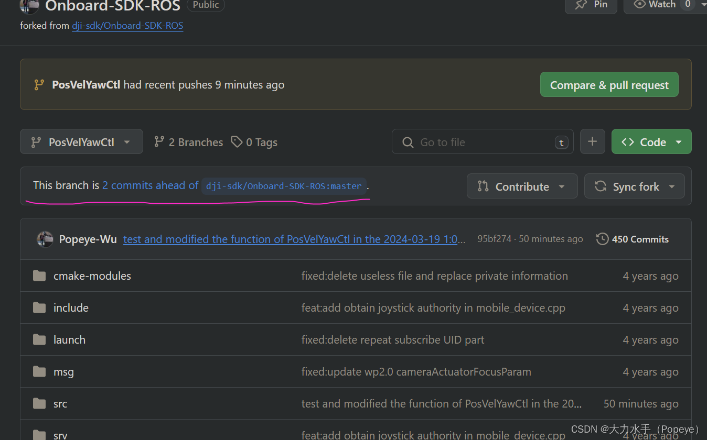Click the pin icon on Pin button

pyautogui.click(x=581, y=4)
